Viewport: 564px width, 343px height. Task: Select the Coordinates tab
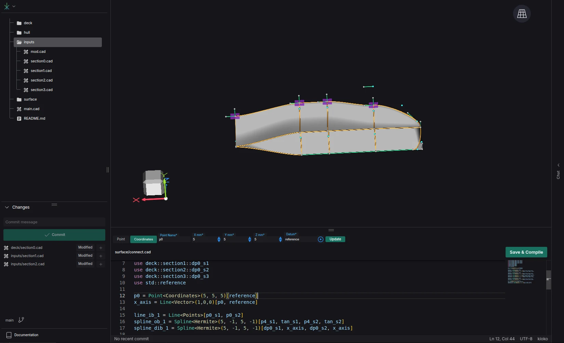pos(144,239)
